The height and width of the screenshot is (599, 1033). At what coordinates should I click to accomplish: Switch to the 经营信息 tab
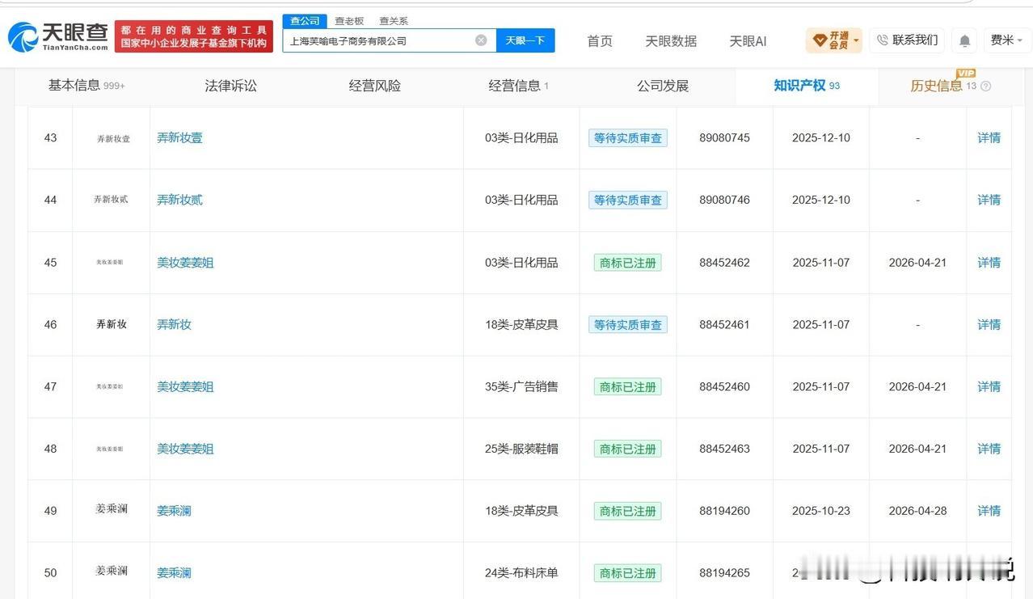click(518, 86)
